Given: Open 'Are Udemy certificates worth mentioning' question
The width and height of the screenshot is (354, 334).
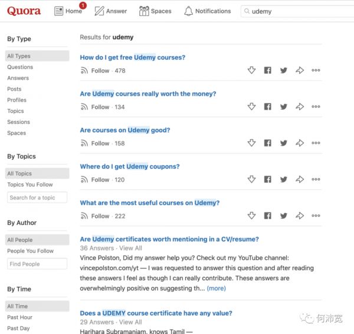Looking at the screenshot, I should 169,239.
